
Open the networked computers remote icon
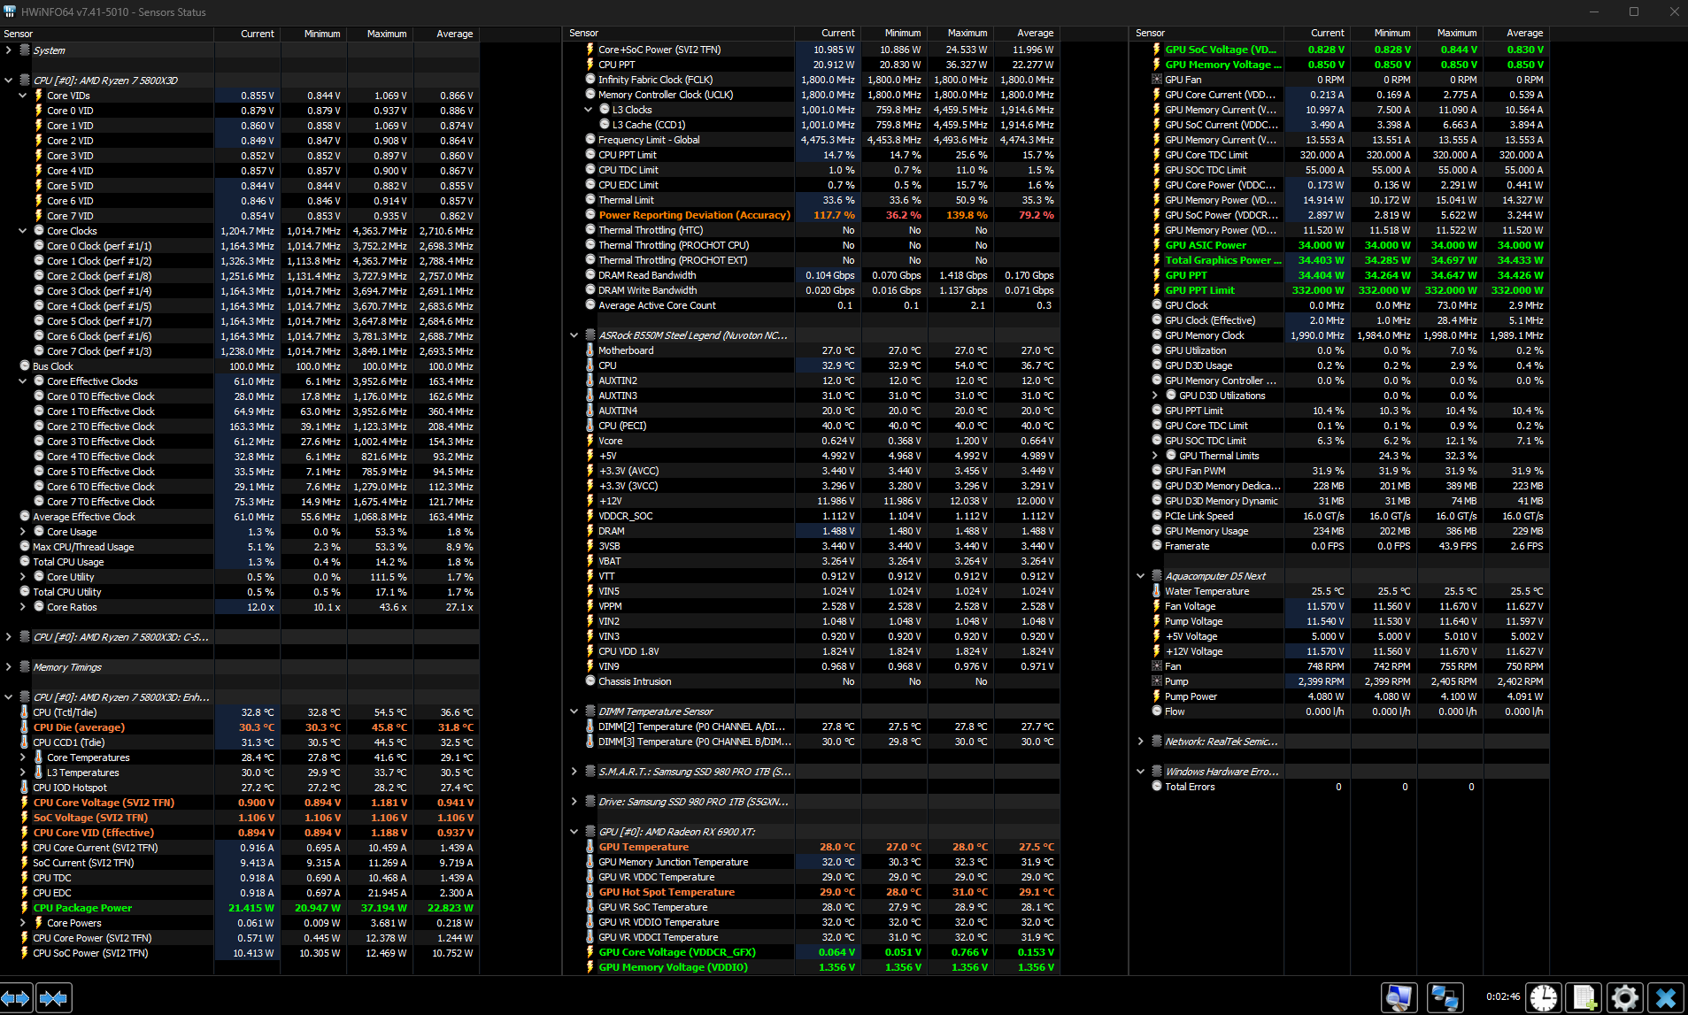click(1445, 998)
